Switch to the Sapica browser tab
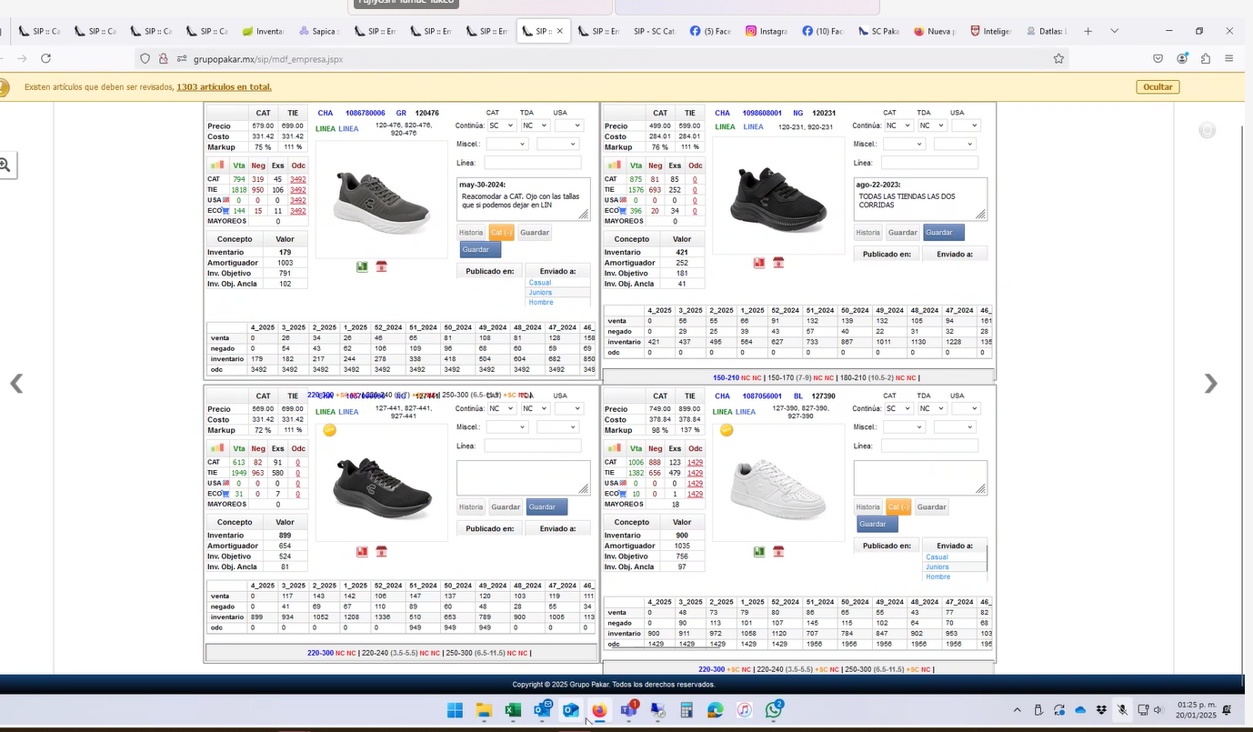Viewport: 1253px width, 732px height. click(x=317, y=31)
